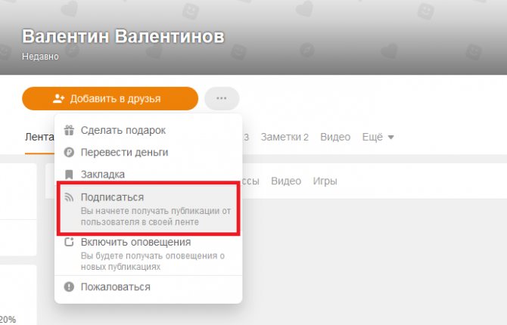Click the Игры filter link
Viewport: 507px width, 325px height.
[325, 181]
